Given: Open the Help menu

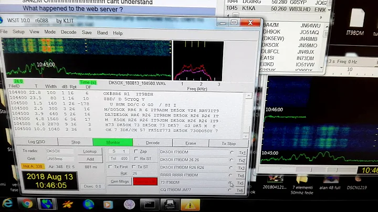Looking at the screenshot, I should click(x=118, y=33).
